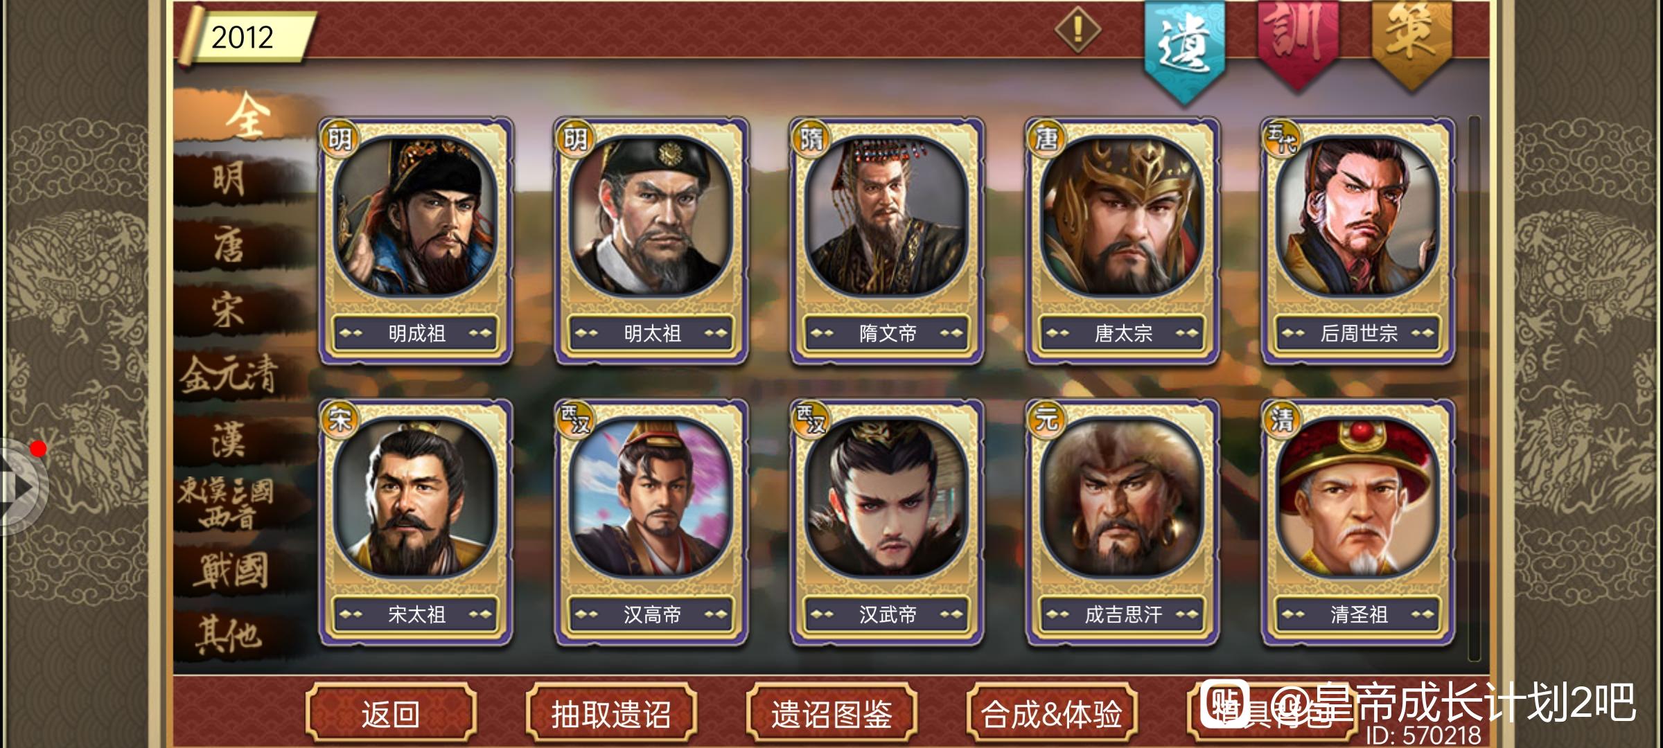Switch to the 全 category tab
Viewport: 1663px width, 748px height.
coord(246,115)
